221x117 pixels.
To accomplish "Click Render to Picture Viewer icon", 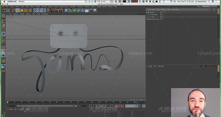I will pos(57,10).
